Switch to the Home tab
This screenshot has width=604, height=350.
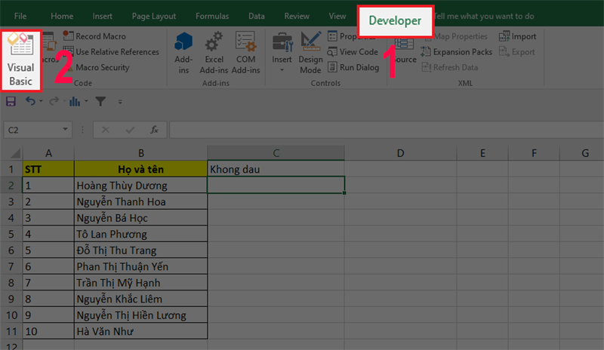[x=62, y=16]
